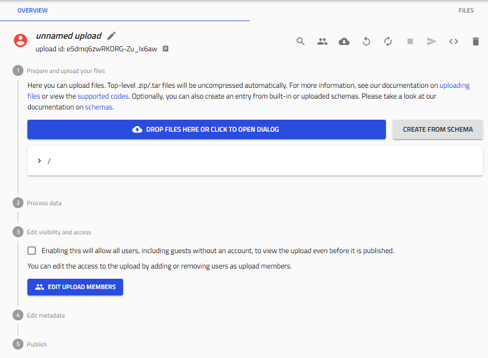This screenshot has height=358, width=488.
Task: Click the angle-brackets code icon
Action: (x=453, y=41)
